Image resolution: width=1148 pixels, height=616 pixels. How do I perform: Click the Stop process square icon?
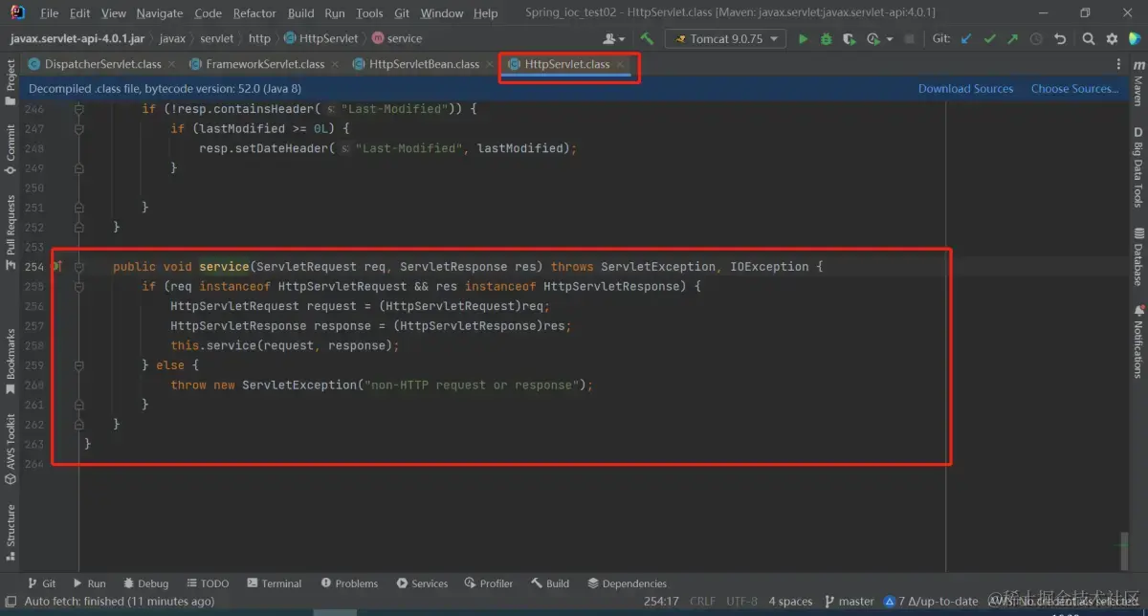pyautogui.click(x=911, y=39)
